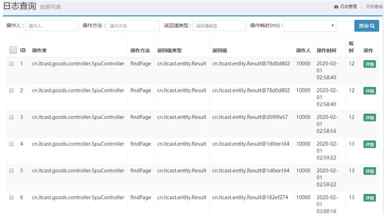Select return value Result@1d0ee164 in row 4
Viewport: 384px width, 216px height.
click(x=251, y=144)
